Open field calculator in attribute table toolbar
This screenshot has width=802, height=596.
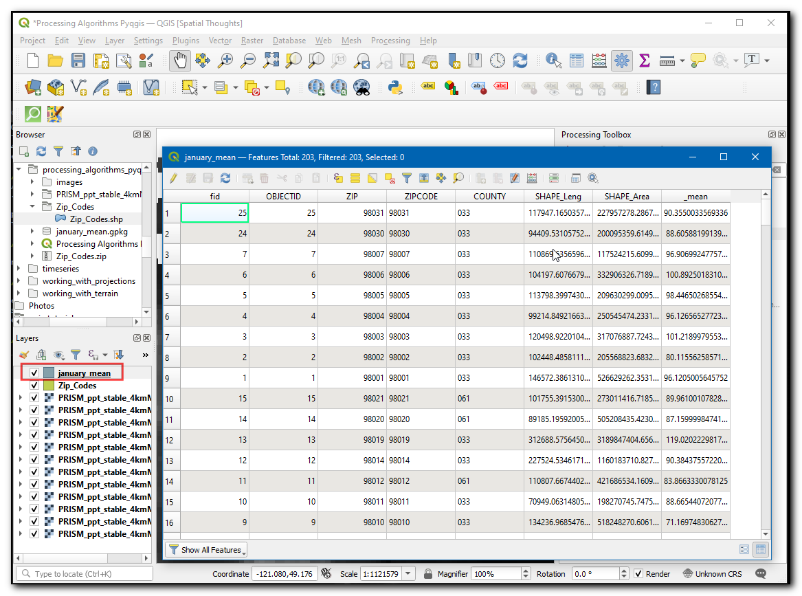(x=531, y=179)
